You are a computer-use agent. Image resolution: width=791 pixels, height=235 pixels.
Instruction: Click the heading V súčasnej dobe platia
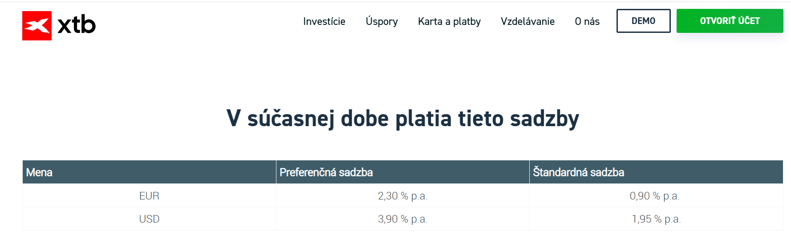pyautogui.click(x=402, y=119)
